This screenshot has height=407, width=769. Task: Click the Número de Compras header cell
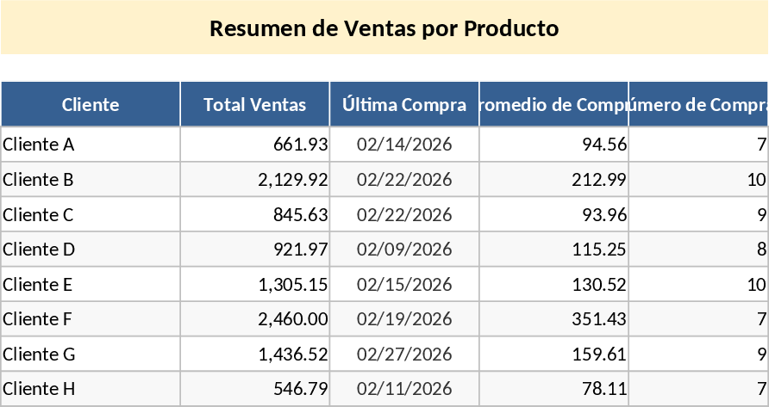[x=698, y=105]
